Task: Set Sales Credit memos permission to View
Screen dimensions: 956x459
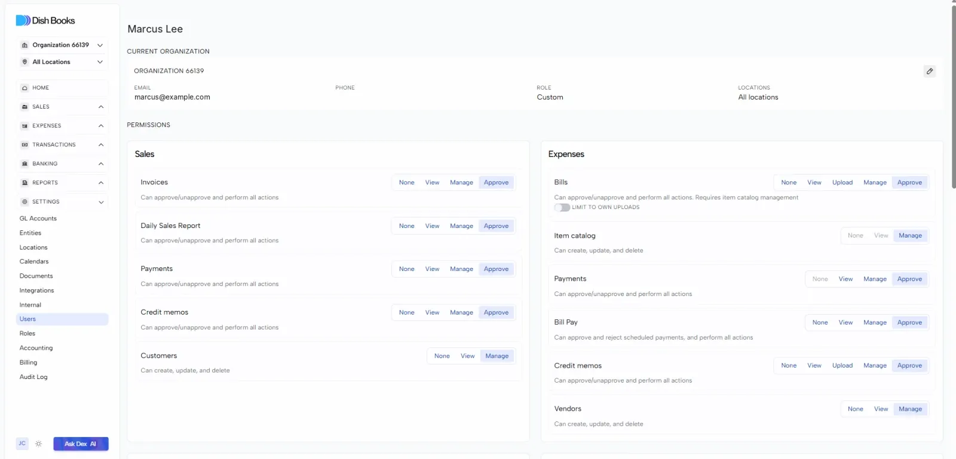Action: click(x=432, y=313)
